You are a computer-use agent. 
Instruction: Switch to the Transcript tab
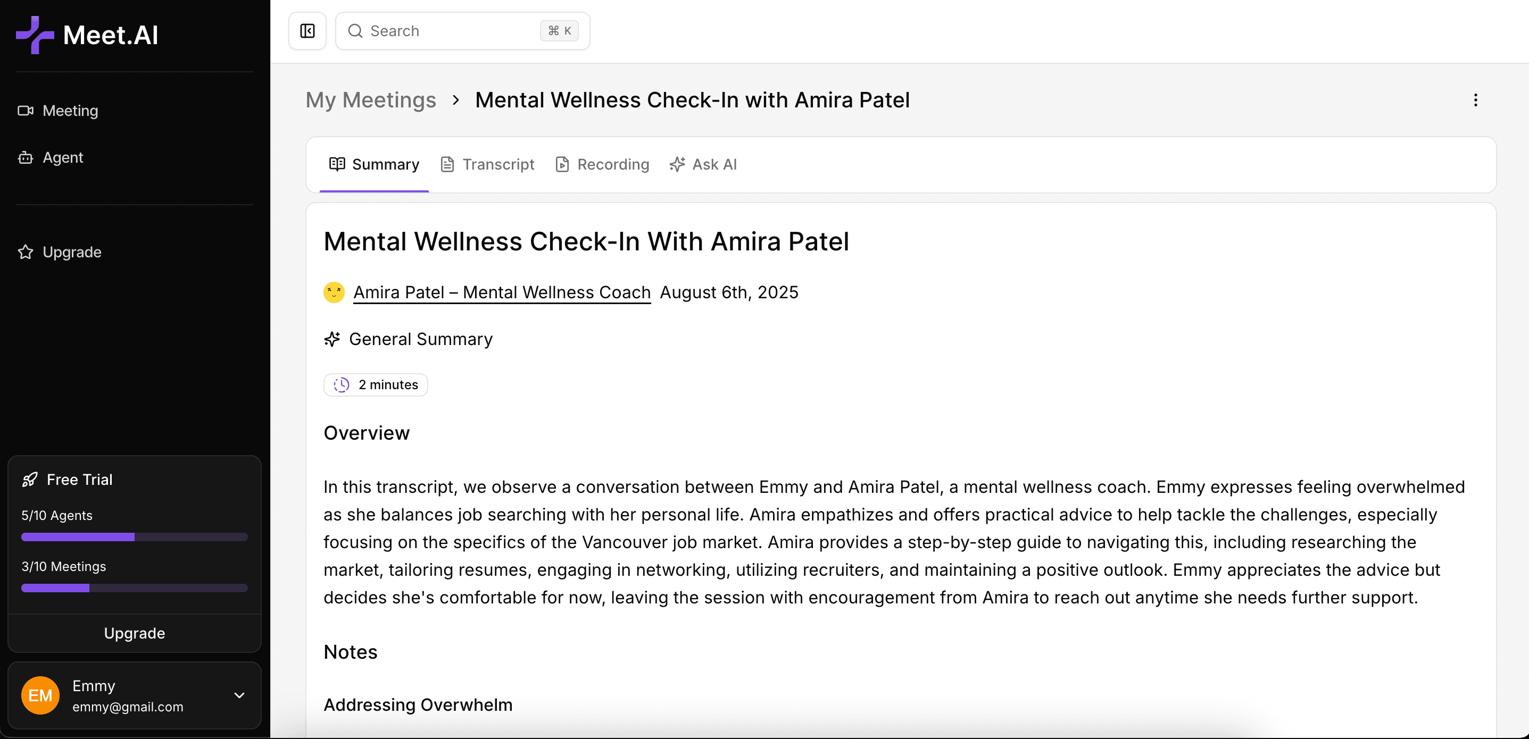(487, 164)
